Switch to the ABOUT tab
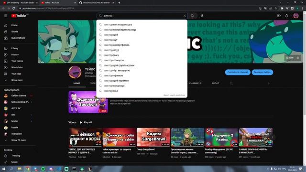The height and width of the screenshot is (172, 306). [x=216, y=83]
